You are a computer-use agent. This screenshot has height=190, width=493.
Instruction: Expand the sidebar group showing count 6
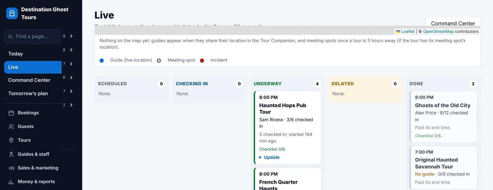click(x=71, y=77)
